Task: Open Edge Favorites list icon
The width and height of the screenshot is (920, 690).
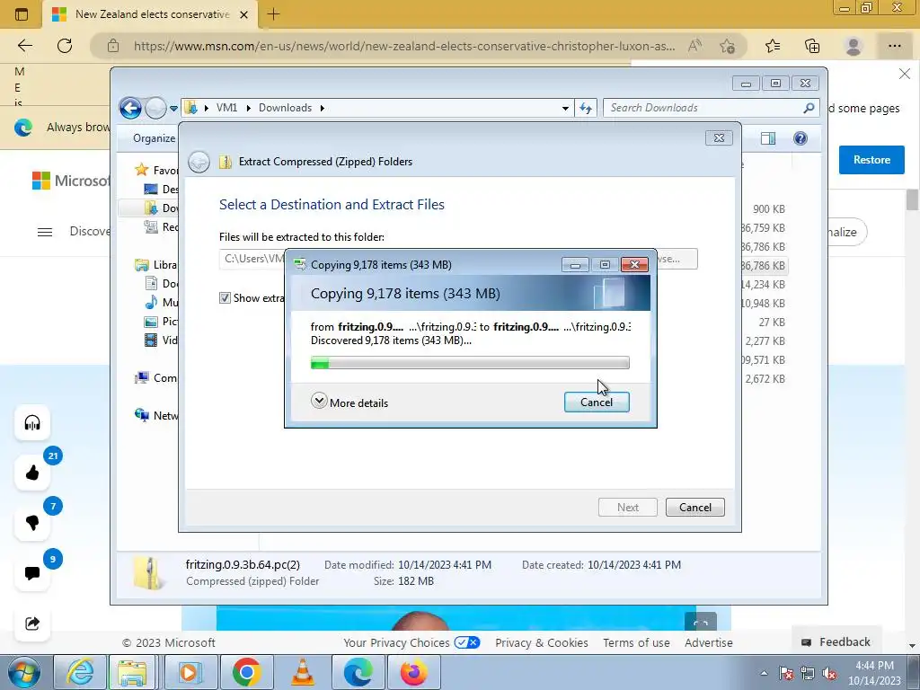Action: click(x=773, y=46)
